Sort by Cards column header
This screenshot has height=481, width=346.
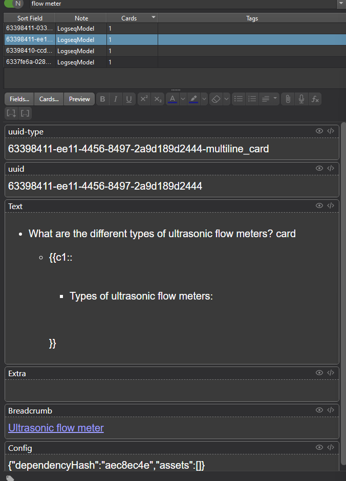(x=132, y=18)
